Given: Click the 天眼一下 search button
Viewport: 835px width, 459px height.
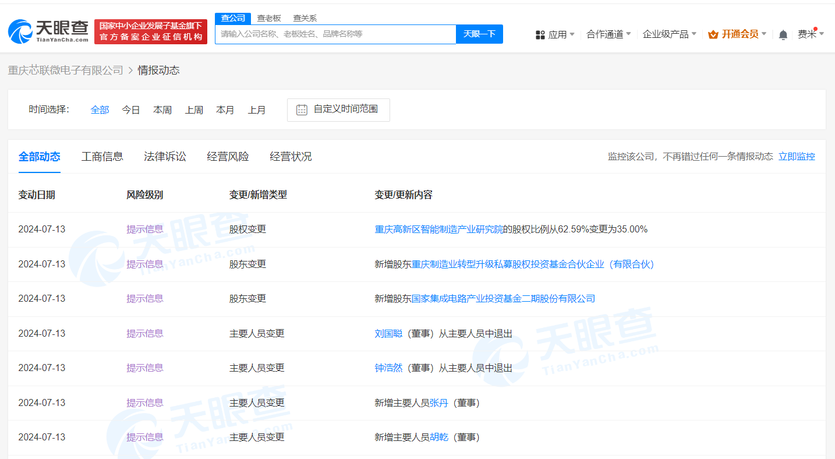Looking at the screenshot, I should pyautogui.click(x=479, y=34).
